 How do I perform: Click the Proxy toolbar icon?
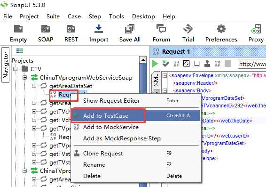[256, 29]
